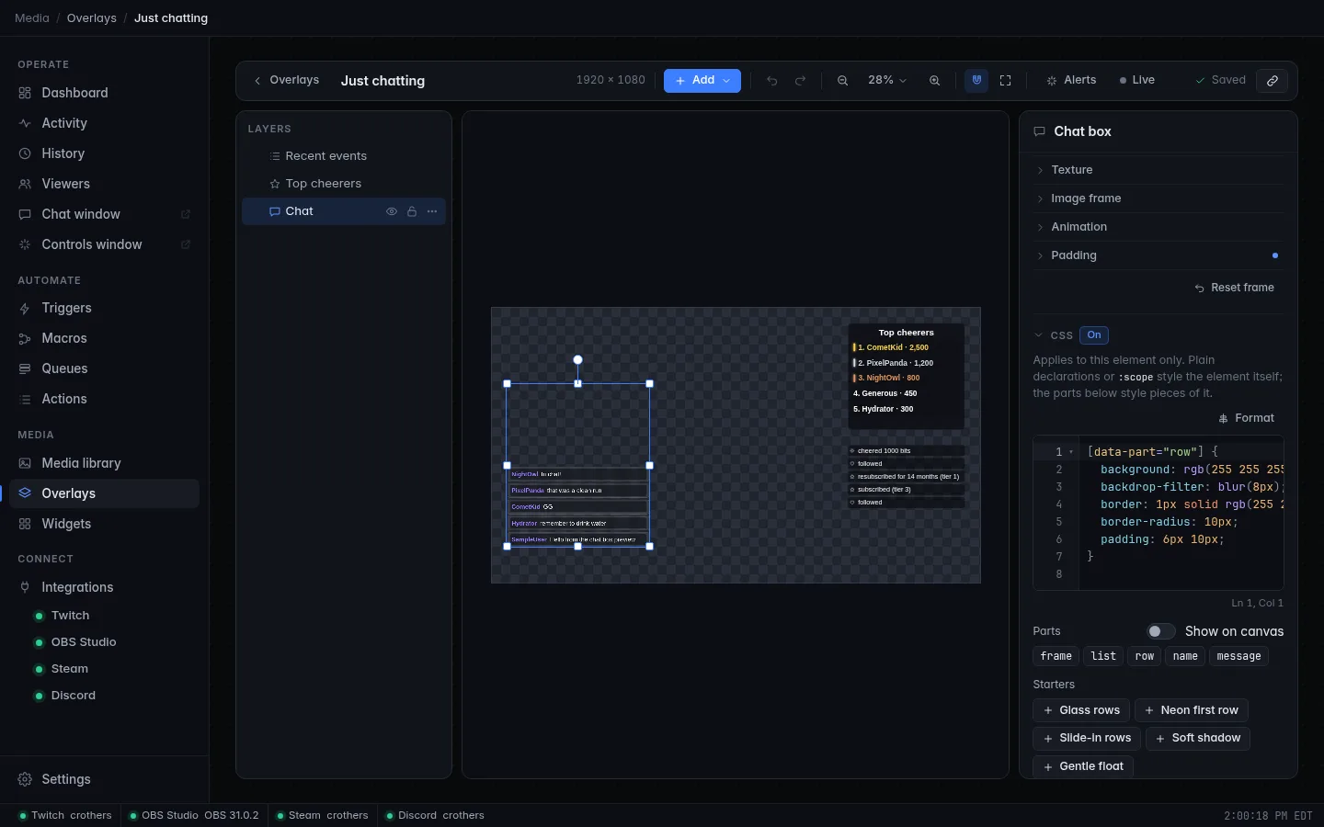Toggle lock on Chat layer
The image size is (1324, 827).
tap(412, 211)
